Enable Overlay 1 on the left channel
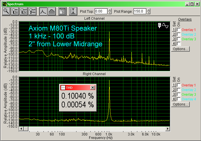Viewport: 201px width, 141px height. tap(179, 30)
